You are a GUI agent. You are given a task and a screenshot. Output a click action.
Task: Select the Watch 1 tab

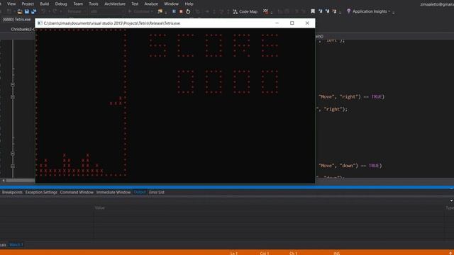point(16,244)
